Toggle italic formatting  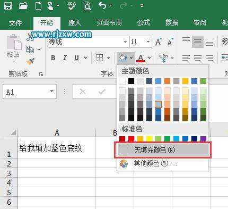(65, 58)
